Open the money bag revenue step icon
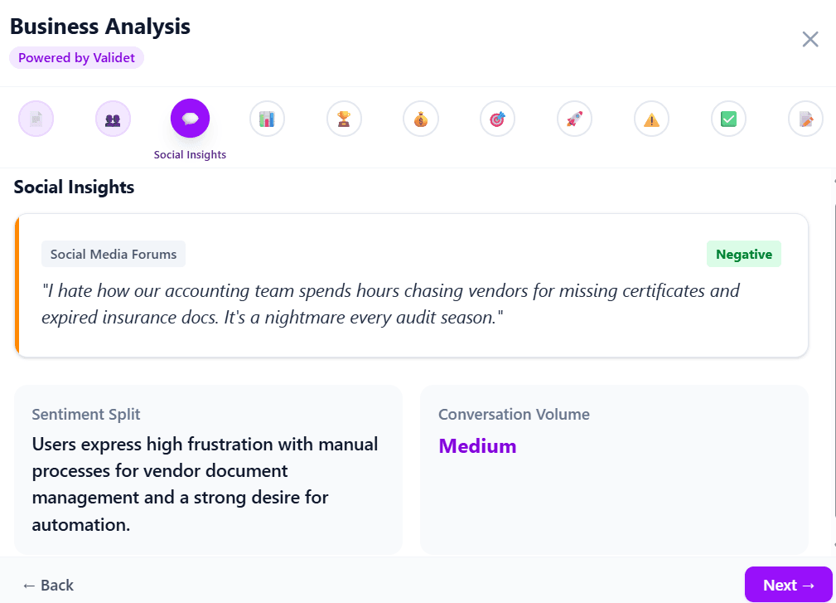The image size is (836, 603). coord(420,118)
